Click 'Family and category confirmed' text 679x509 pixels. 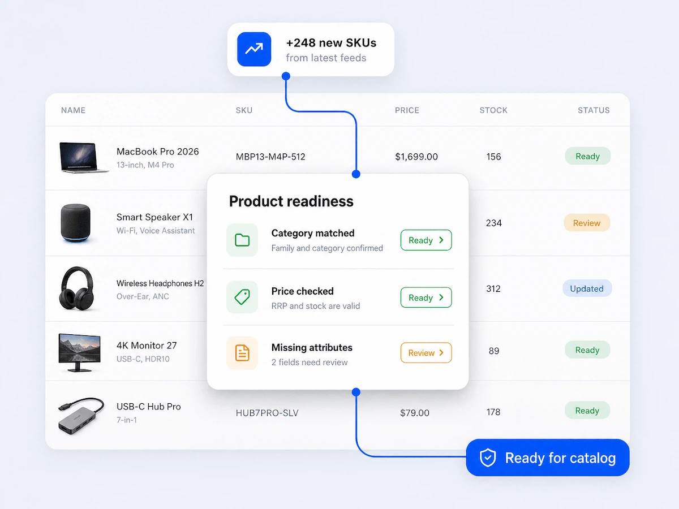point(327,248)
